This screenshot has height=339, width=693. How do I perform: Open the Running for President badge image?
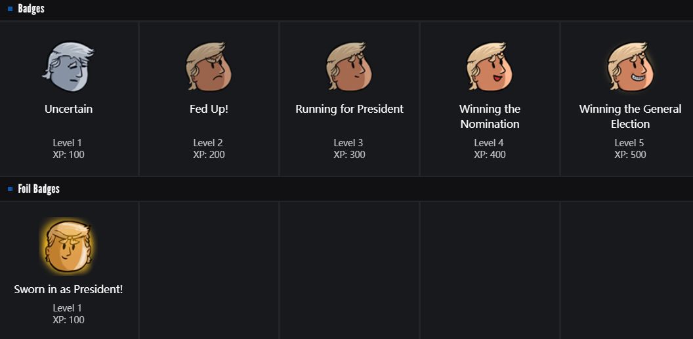point(349,67)
